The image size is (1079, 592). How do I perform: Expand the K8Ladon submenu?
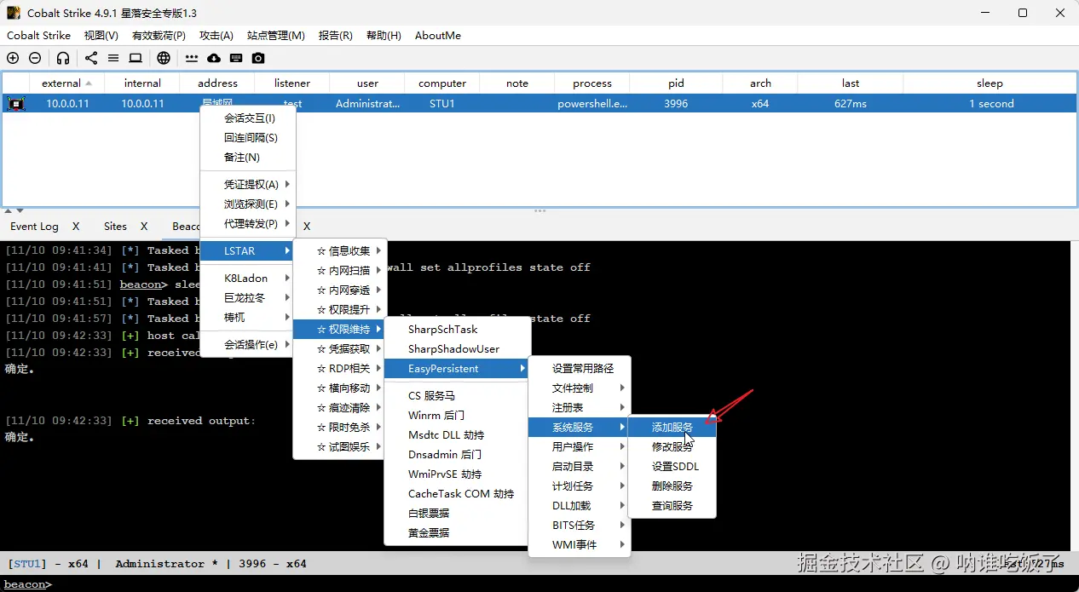248,279
